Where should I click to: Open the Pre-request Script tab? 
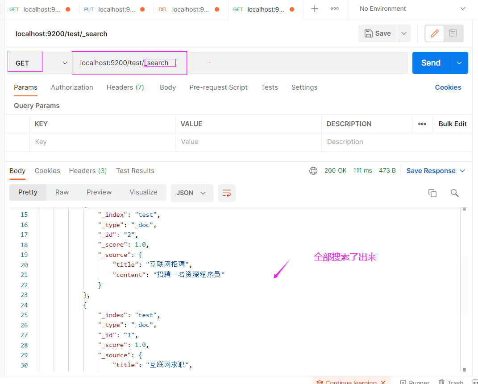coord(218,87)
